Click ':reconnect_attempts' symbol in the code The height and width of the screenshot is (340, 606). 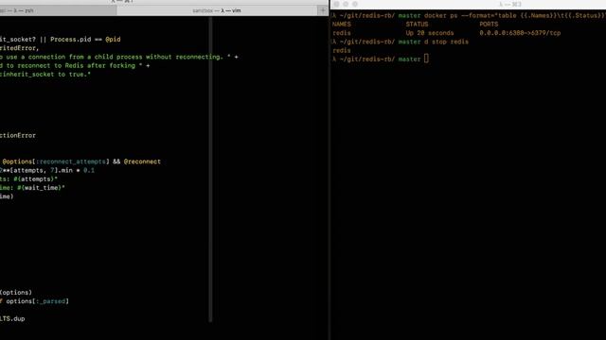pos(72,161)
